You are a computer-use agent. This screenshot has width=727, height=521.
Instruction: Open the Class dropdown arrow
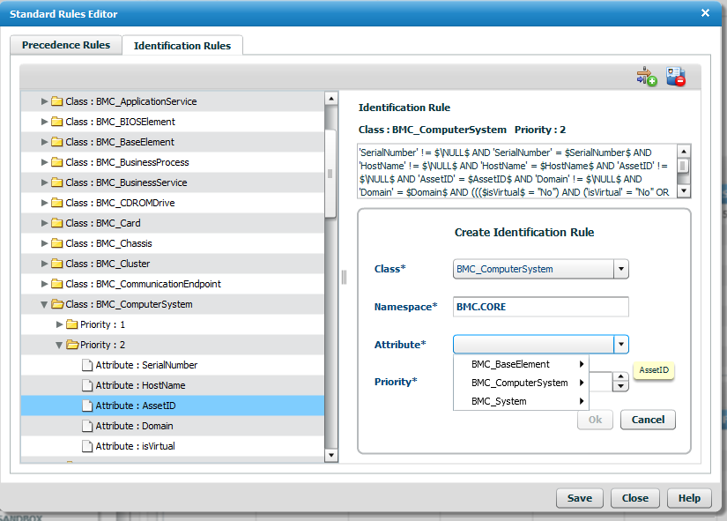[x=621, y=269]
